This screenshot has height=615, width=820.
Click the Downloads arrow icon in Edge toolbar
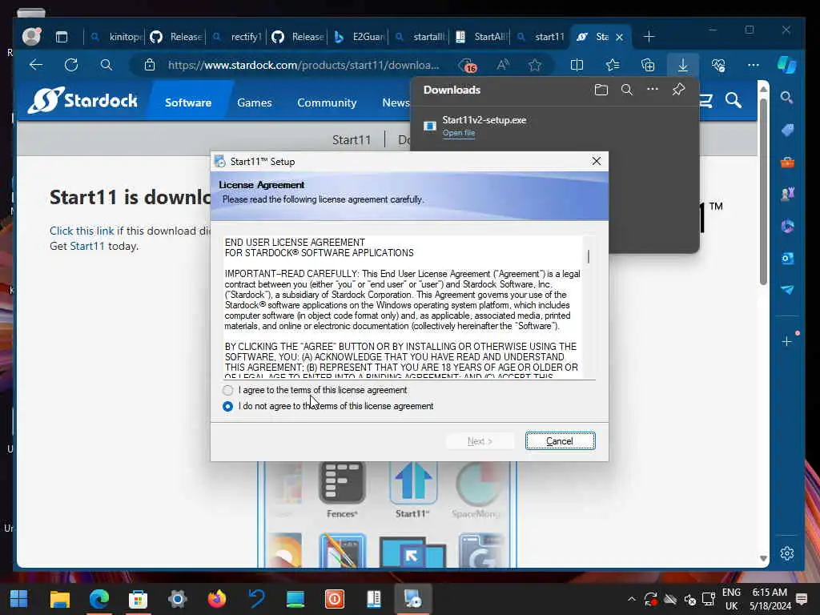[682, 65]
